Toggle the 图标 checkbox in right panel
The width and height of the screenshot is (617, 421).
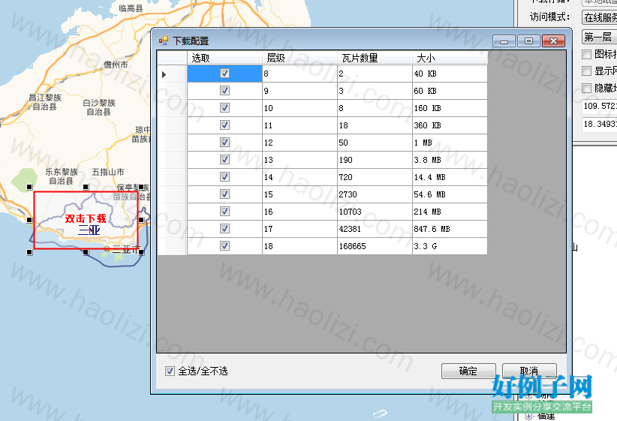pos(587,54)
